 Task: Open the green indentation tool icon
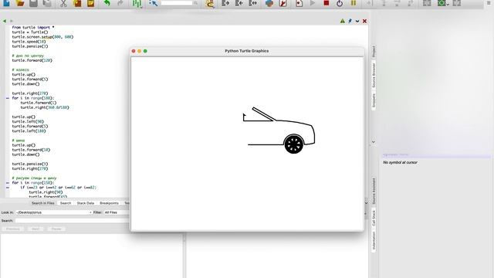point(137,3)
